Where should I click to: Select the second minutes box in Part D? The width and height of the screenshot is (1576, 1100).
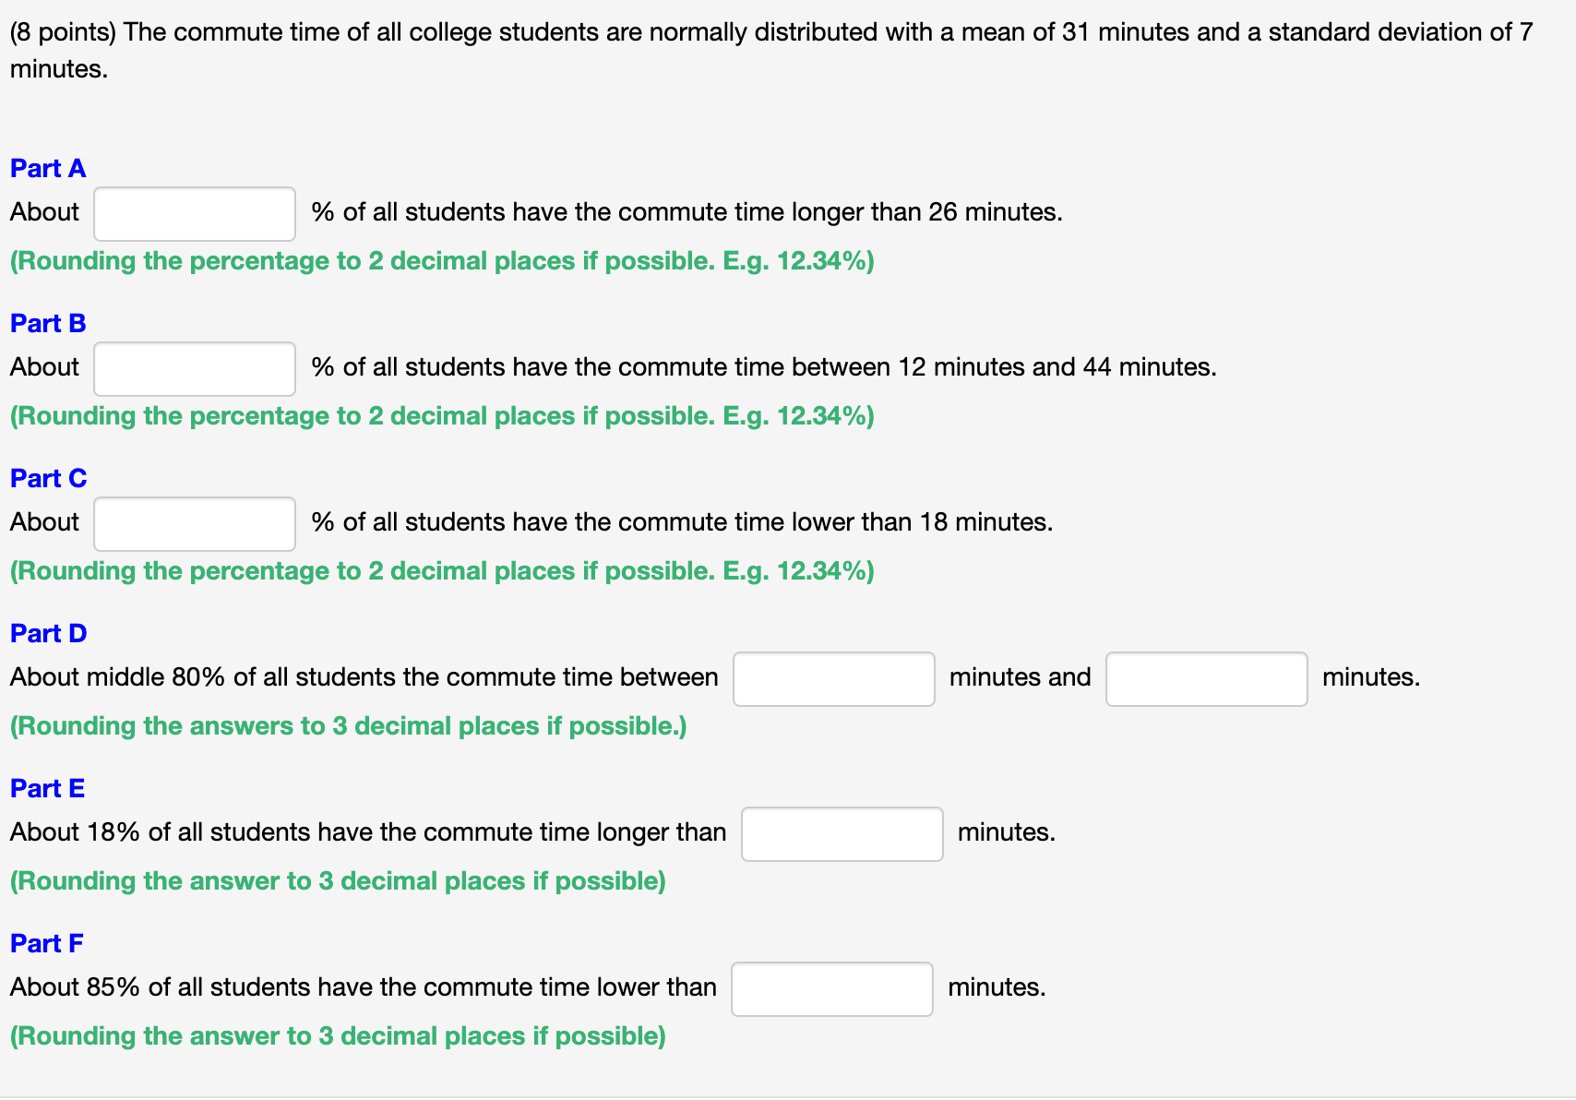[x=1206, y=678]
